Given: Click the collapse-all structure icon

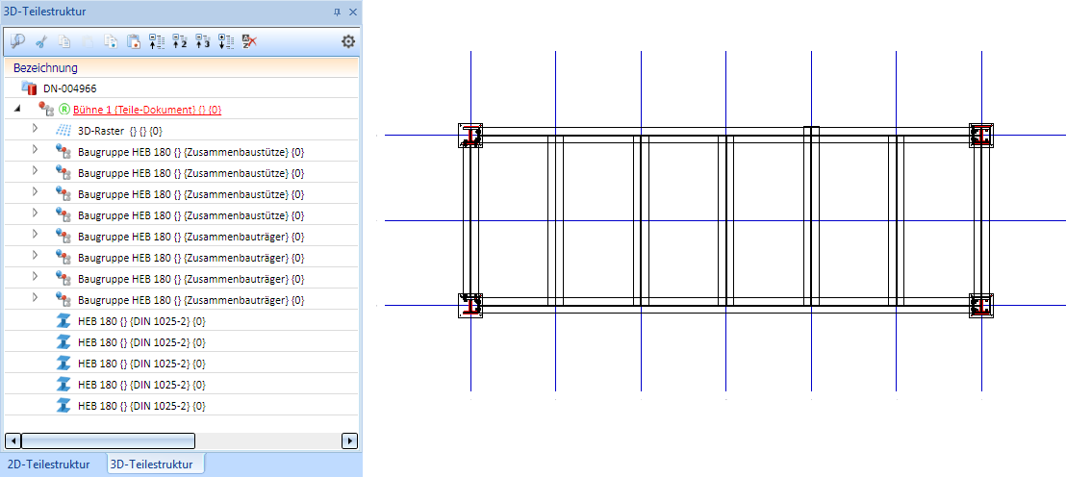Looking at the screenshot, I should coord(157,41).
